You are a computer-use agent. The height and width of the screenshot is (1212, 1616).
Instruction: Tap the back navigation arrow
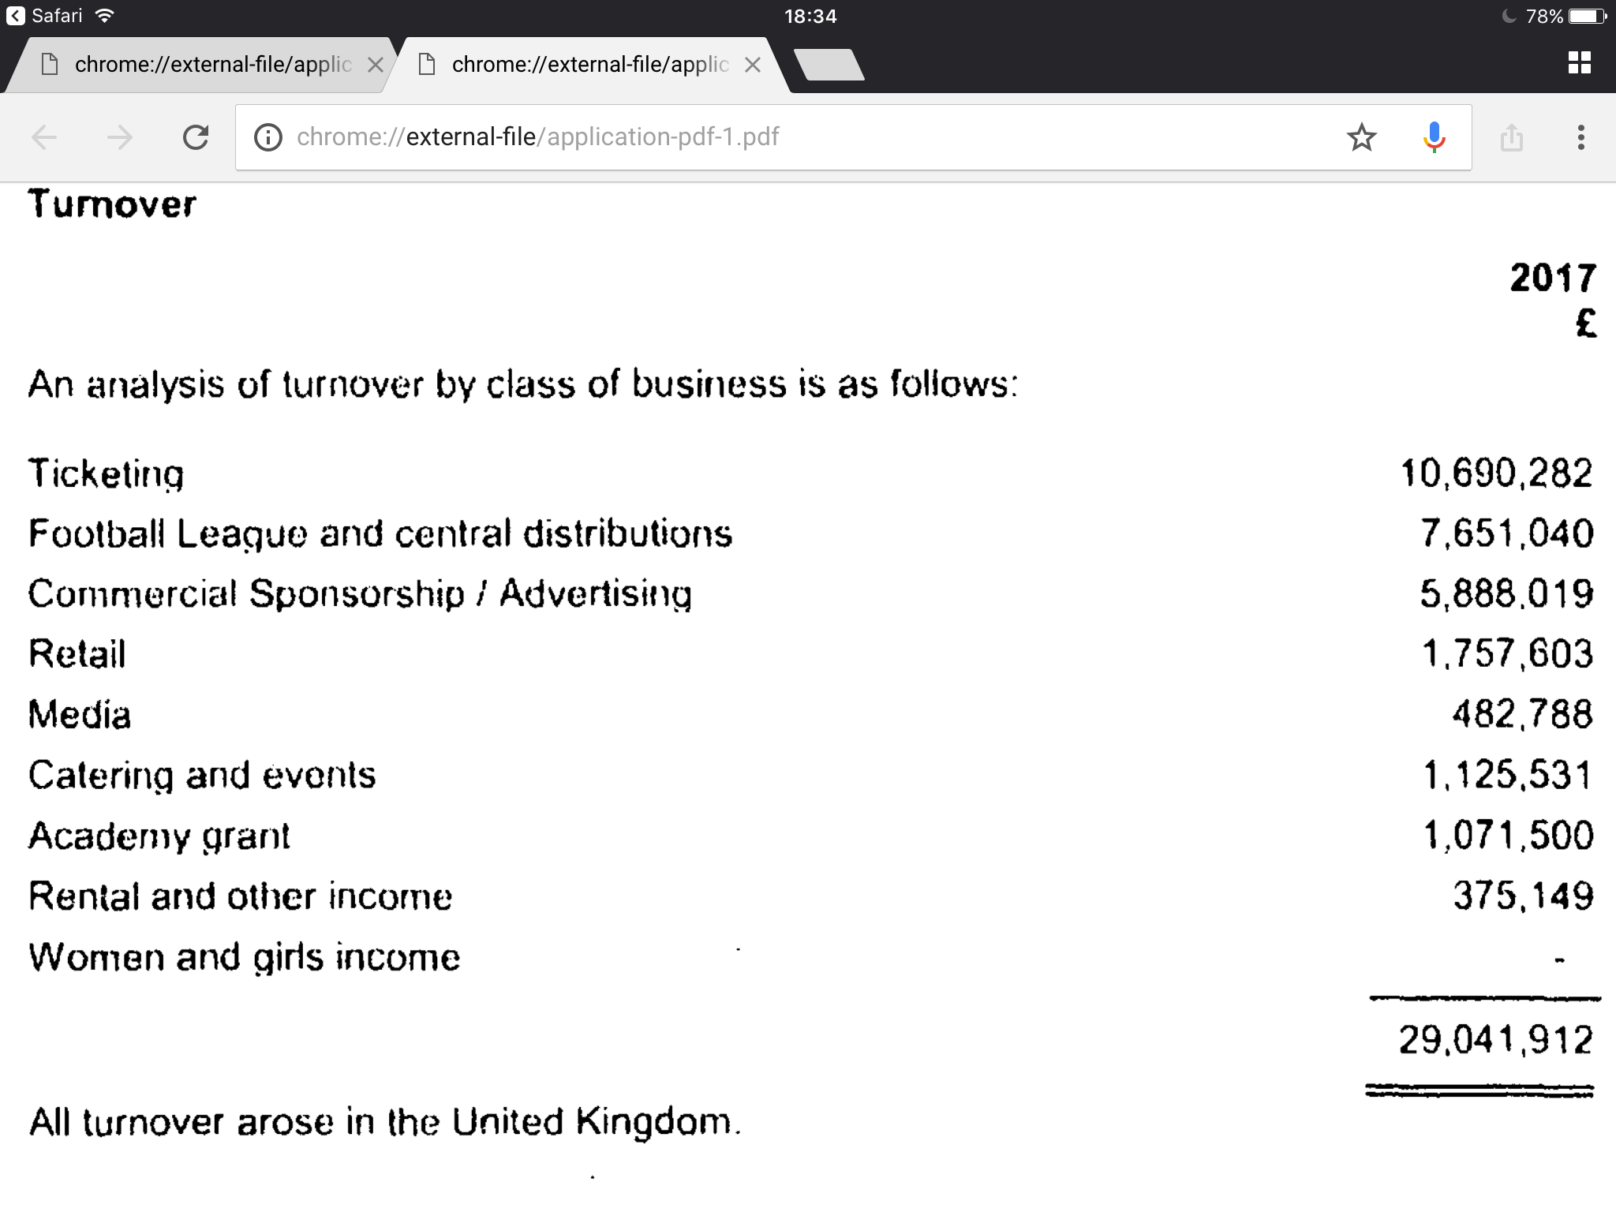point(44,137)
